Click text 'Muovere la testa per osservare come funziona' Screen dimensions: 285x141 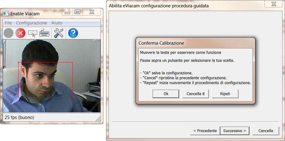click(180, 53)
